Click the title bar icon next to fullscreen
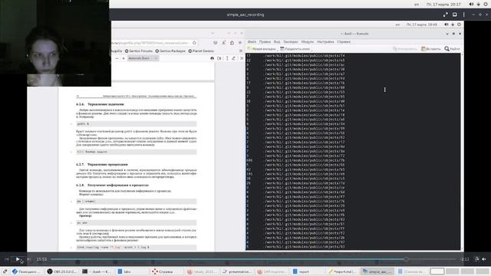The width and height of the screenshot is (491, 276). [455, 15]
